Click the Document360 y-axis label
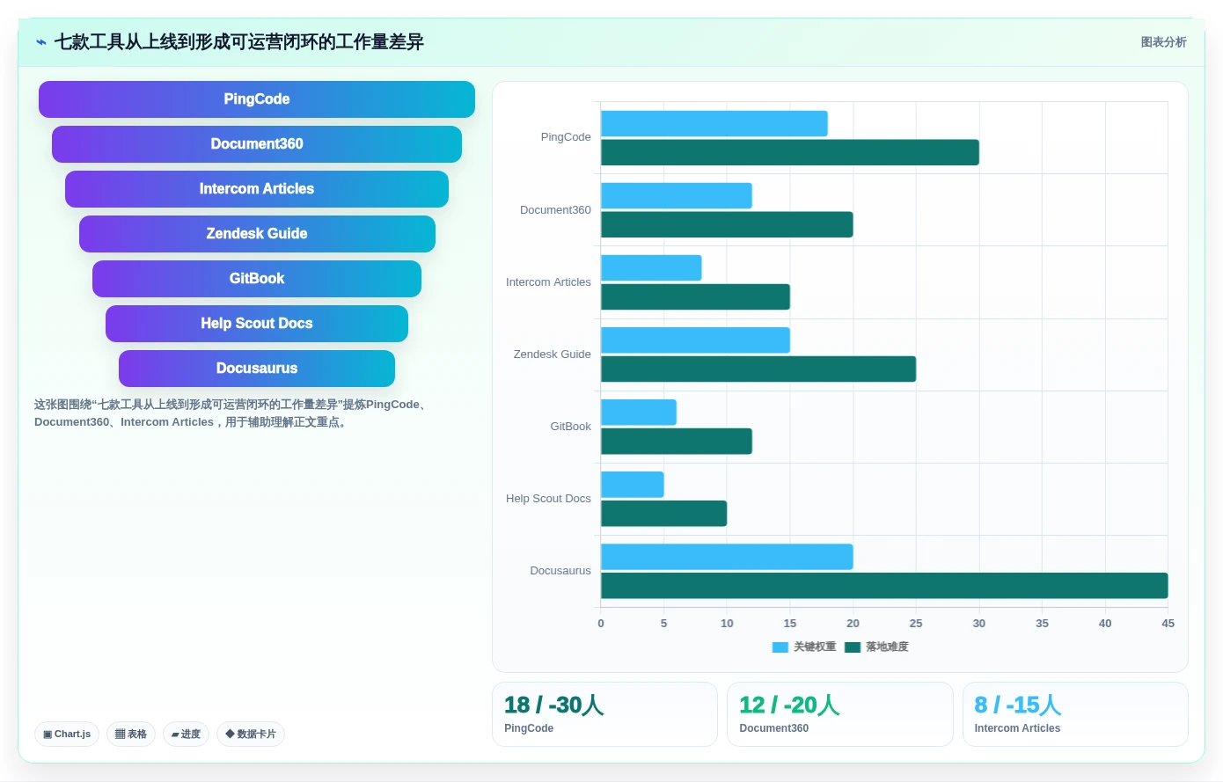The width and height of the screenshot is (1223, 782). (x=555, y=210)
